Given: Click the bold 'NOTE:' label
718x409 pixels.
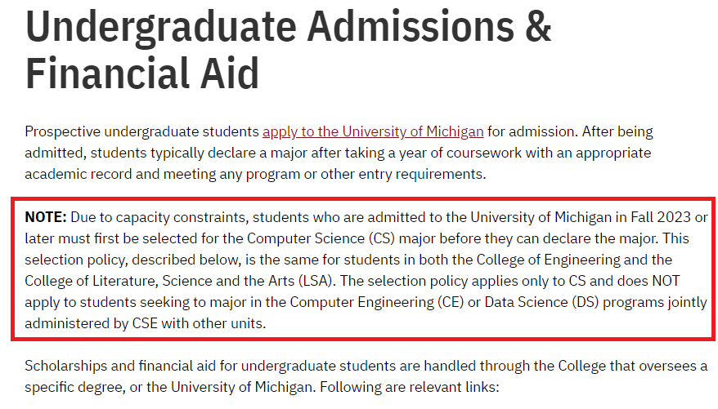Looking at the screenshot, I should pyautogui.click(x=47, y=217).
